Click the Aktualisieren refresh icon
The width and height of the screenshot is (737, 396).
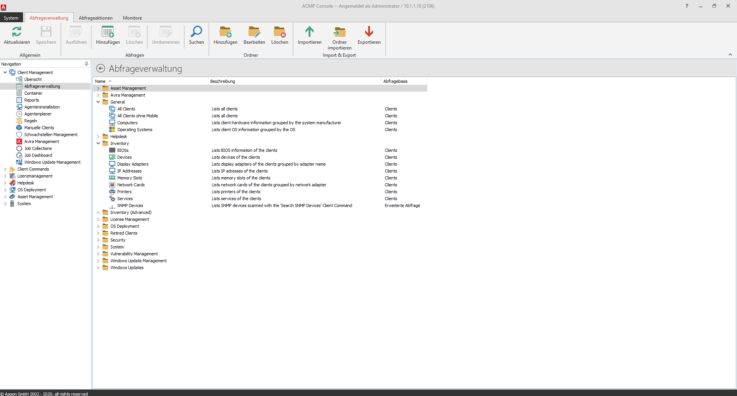[17, 32]
